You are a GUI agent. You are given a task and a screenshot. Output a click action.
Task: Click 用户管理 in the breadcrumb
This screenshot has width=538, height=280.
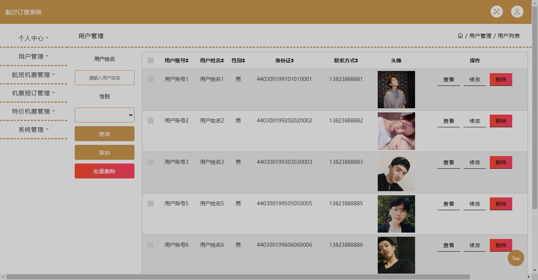pos(480,36)
